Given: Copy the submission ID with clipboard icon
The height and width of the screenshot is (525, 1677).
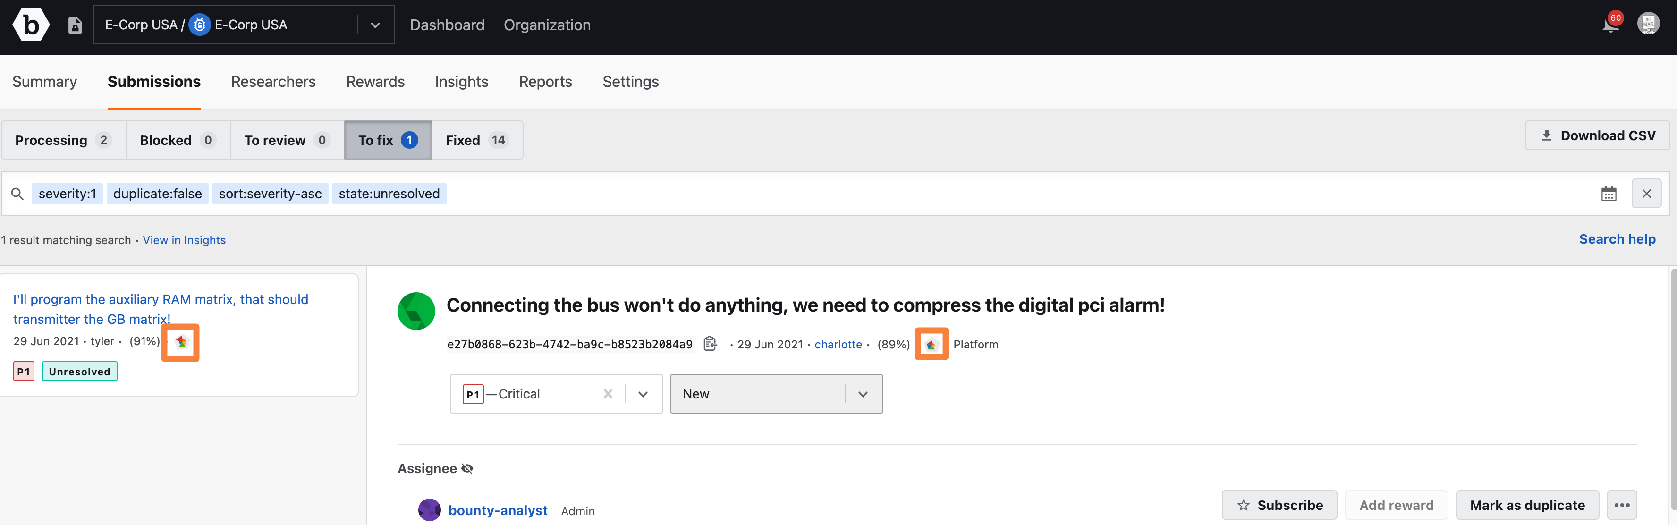Looking at the screenshot, I should point(710,343).
